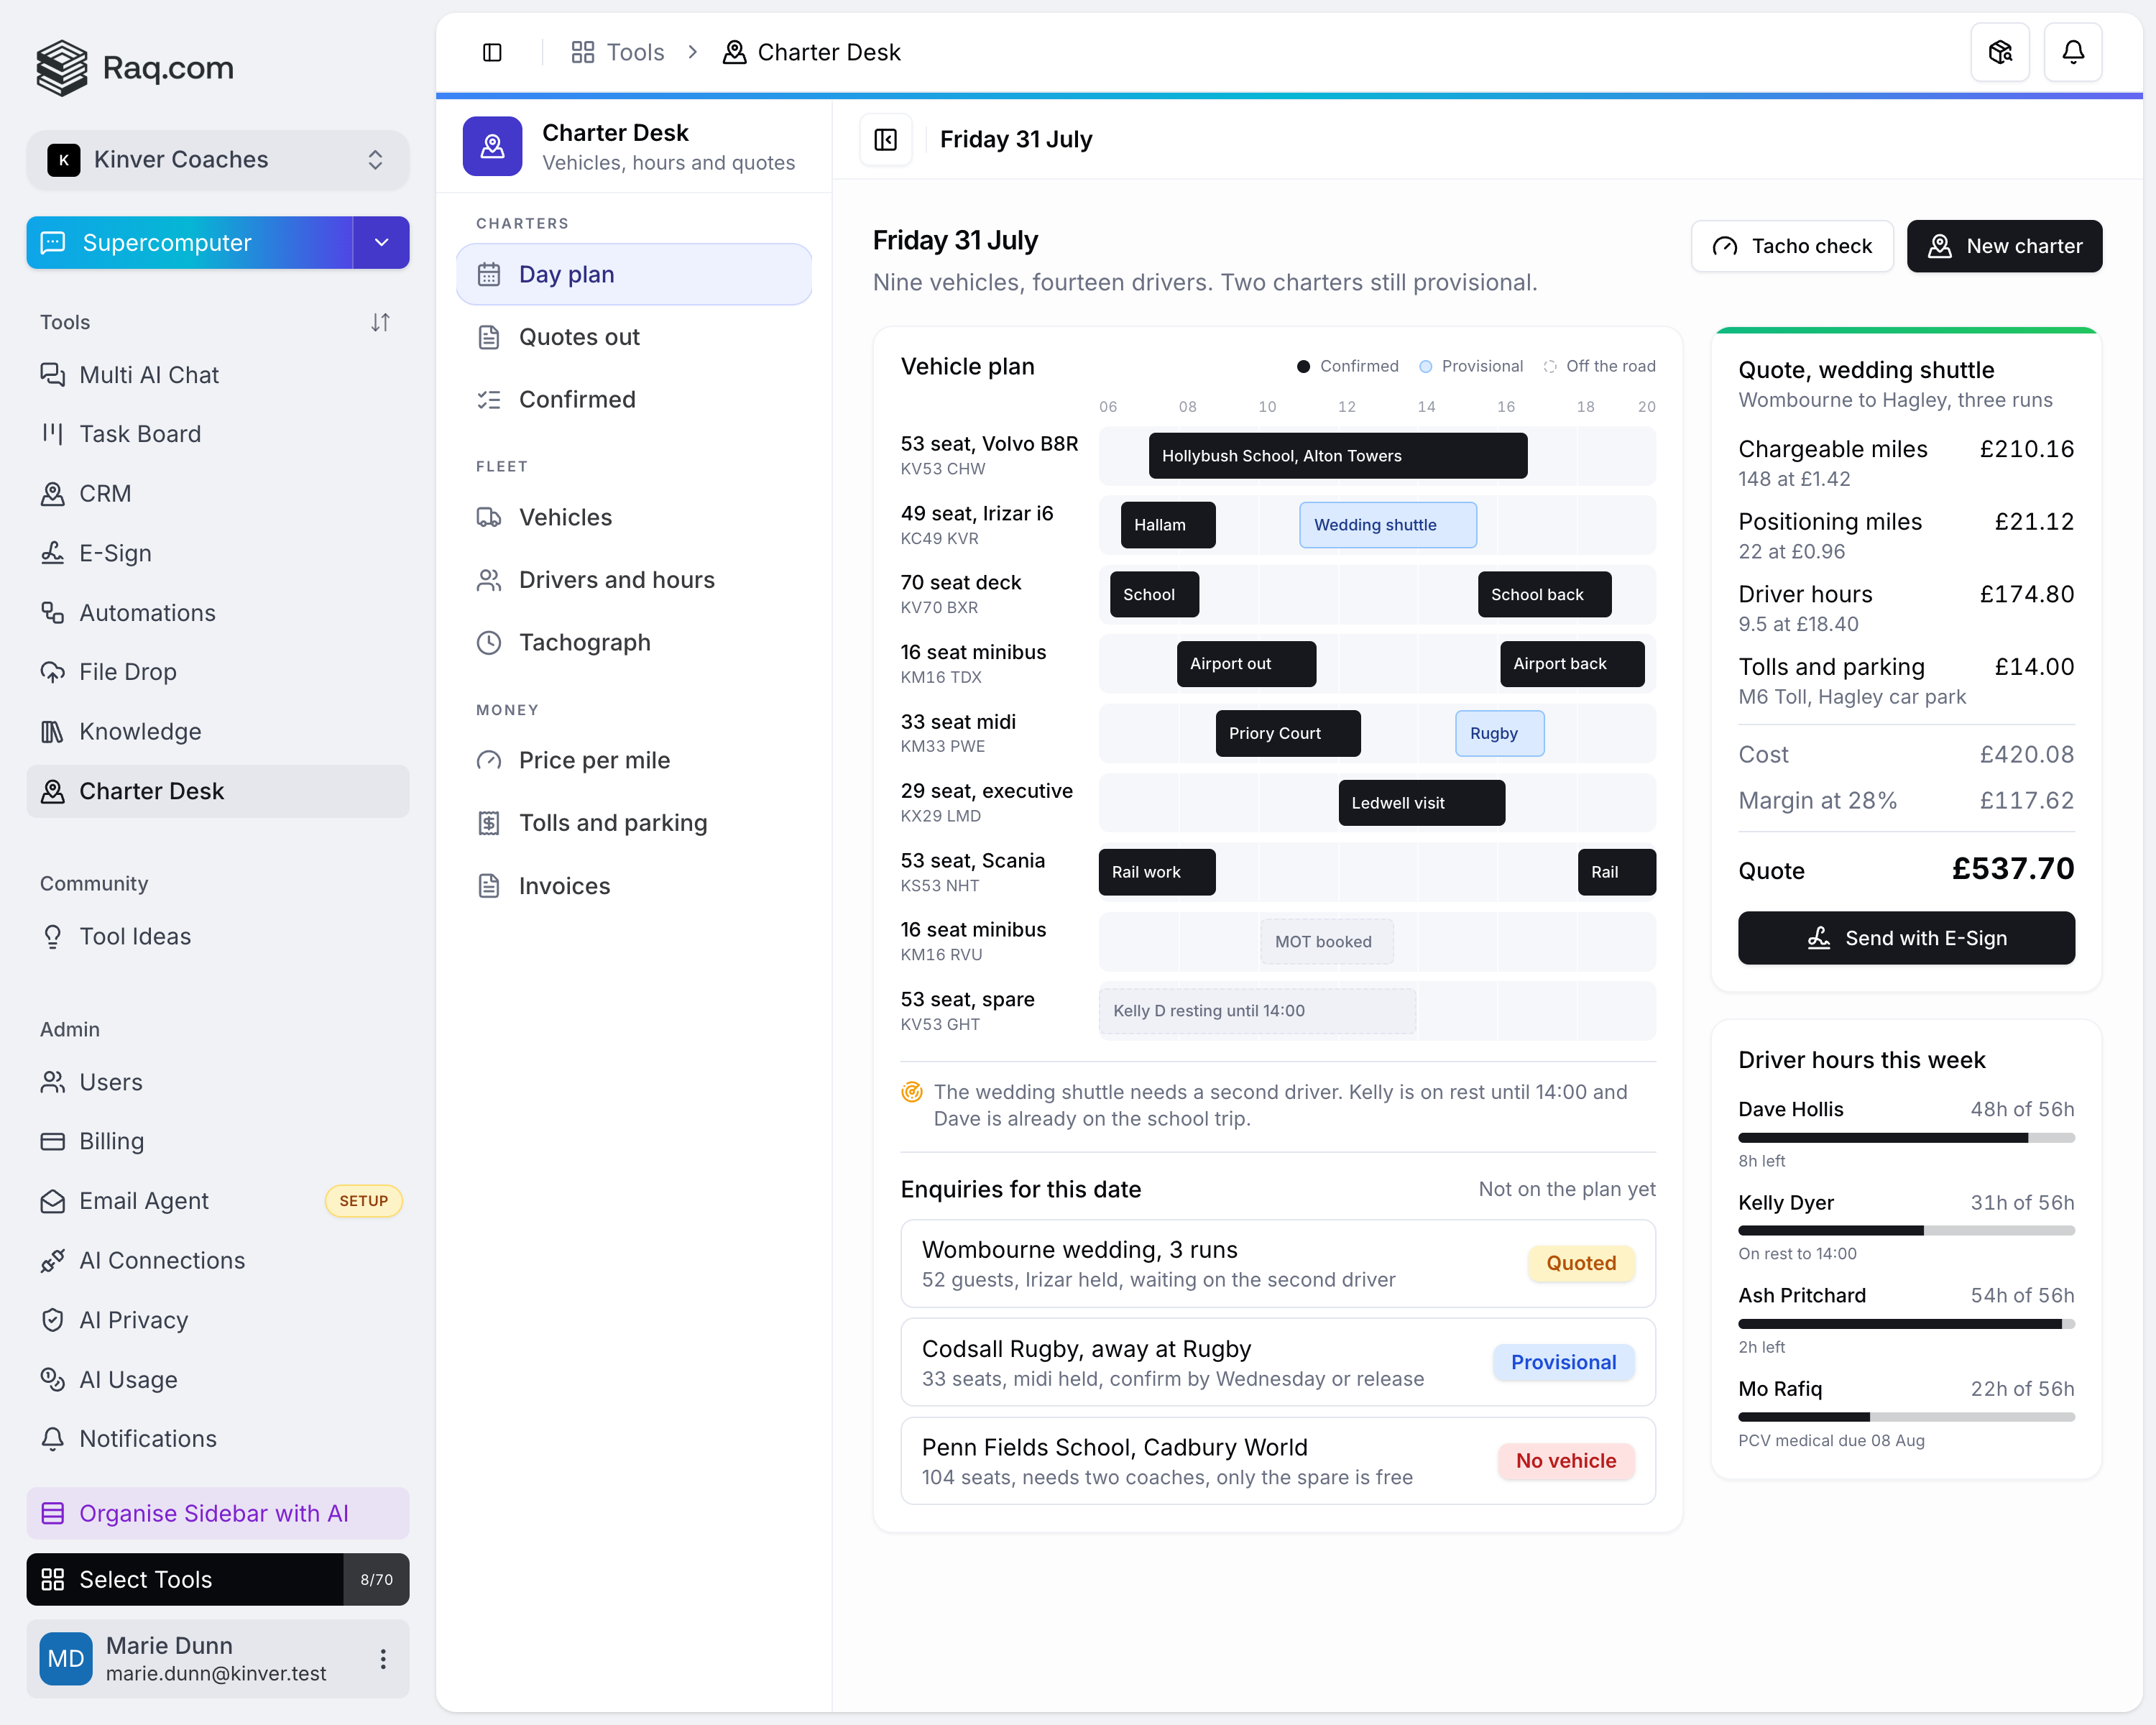Open the Invoices page
Screen dimensions: 2156x1725
634,886
